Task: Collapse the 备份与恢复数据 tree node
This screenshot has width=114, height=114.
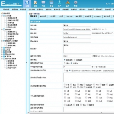Action: [x=2, y=59]
